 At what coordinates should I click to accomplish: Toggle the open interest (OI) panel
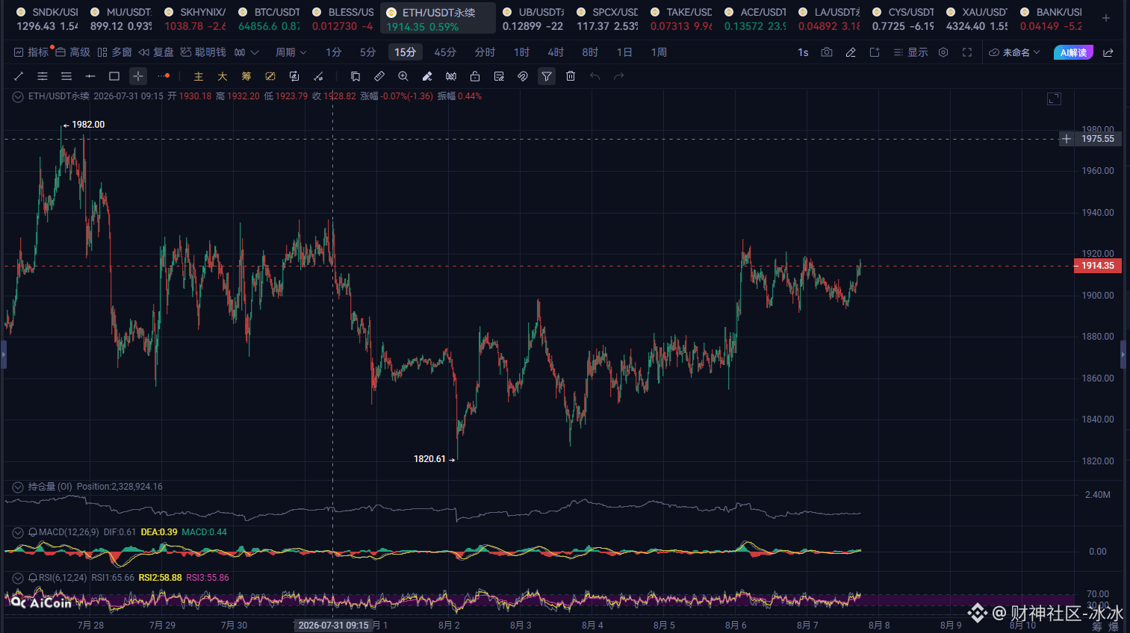18,487
